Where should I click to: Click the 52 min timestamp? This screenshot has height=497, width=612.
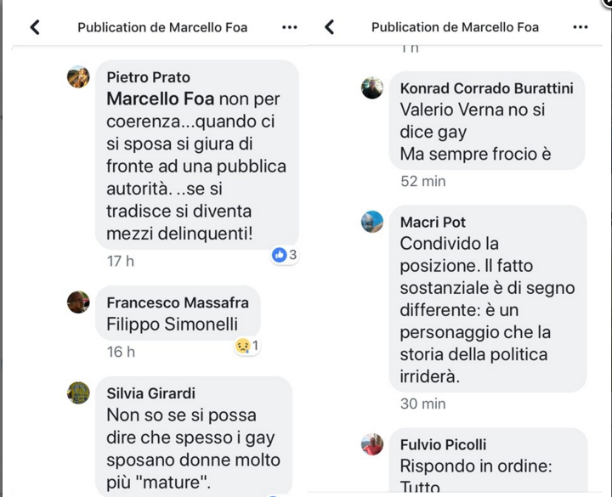click(423, 182)
